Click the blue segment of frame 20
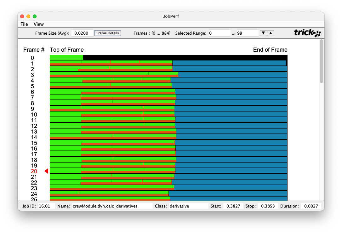The width and height of the screenshot is (342, 234). (231, 171)
